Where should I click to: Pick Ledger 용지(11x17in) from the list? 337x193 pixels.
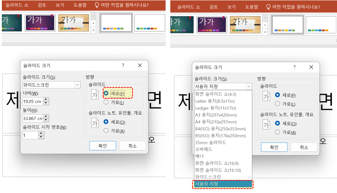click(x=223, y=108)
